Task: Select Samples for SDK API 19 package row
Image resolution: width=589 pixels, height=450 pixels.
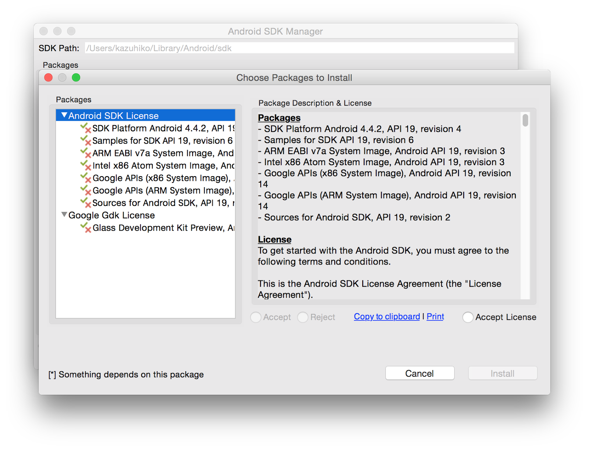Action: pos(145,141)
